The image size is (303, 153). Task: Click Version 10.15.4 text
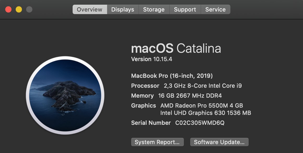151,59
